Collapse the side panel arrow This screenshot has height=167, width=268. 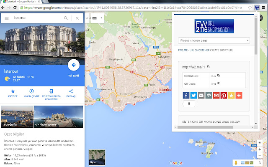(x=88, y=18)
